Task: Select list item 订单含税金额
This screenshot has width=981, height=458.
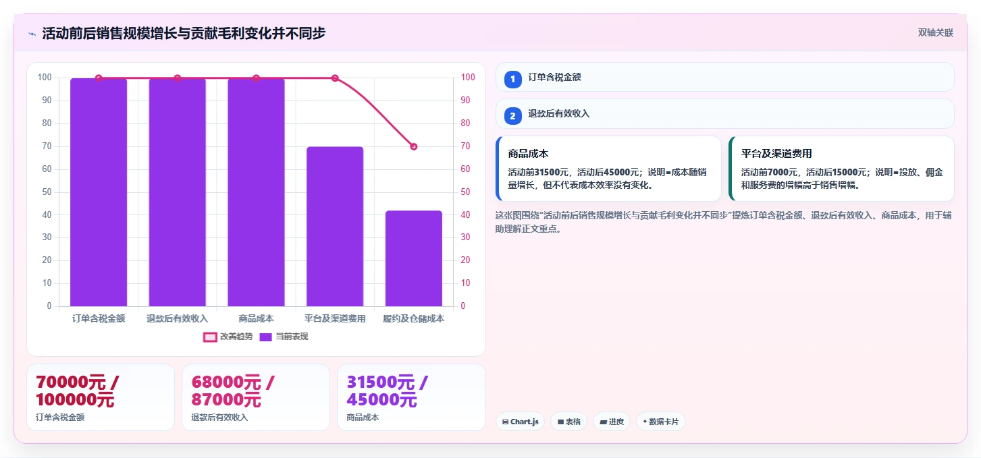Action: pyautogui.click(x=725, y=77)
